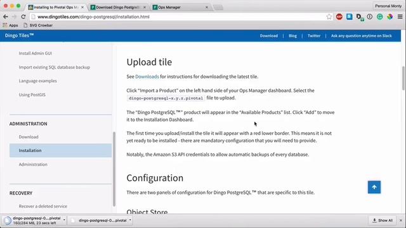Click the ADMINISTRATION section header

click(29, 124)
